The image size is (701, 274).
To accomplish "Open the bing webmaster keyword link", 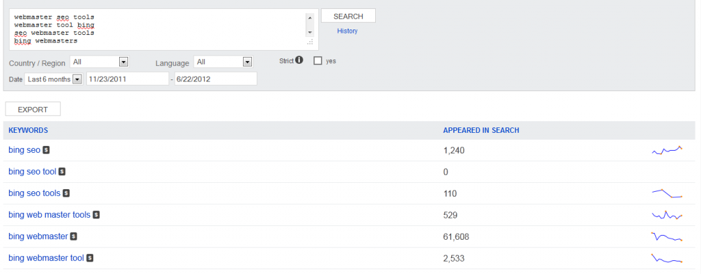I will click(x=38, y=236).
